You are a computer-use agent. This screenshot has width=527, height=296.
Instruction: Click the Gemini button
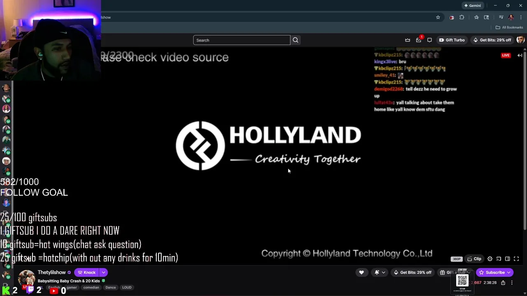(x=472, y=5)
